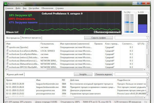
Task: Click the svchost.exe RPCSS process icon
Action: coord(7,67)
